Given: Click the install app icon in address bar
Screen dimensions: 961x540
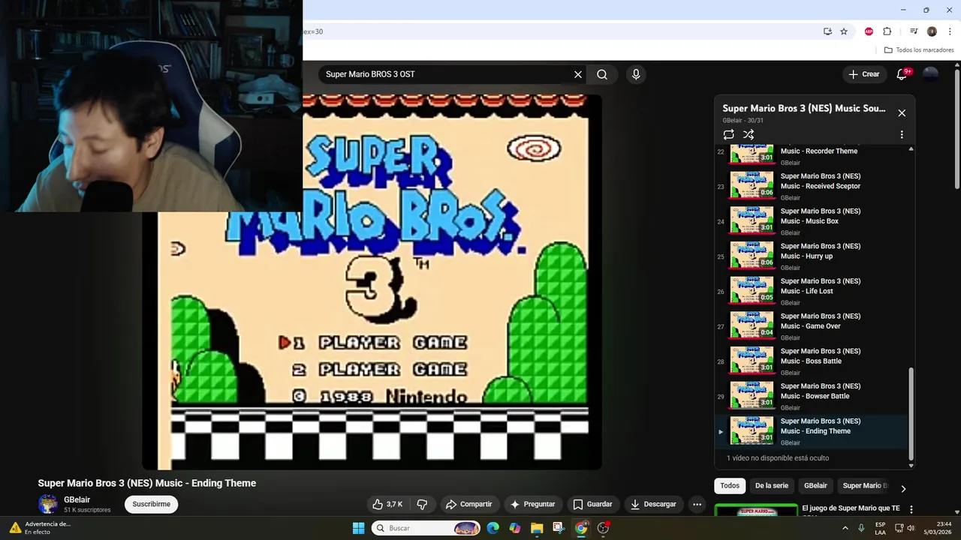Looking at the screenshot, I should (x=827, y=31).
